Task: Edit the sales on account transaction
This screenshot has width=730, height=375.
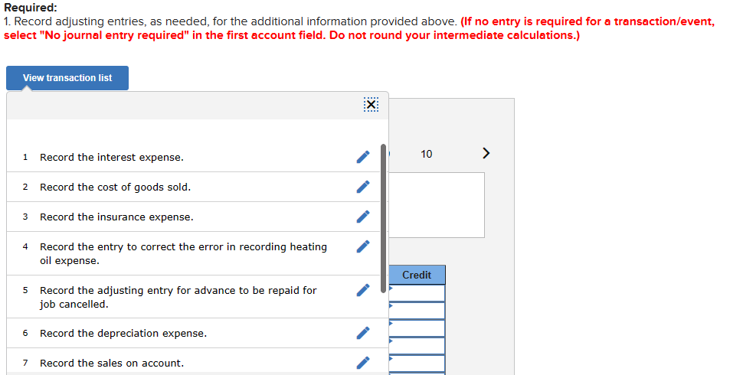Action: pyautogui.click(x=363, y=363)
